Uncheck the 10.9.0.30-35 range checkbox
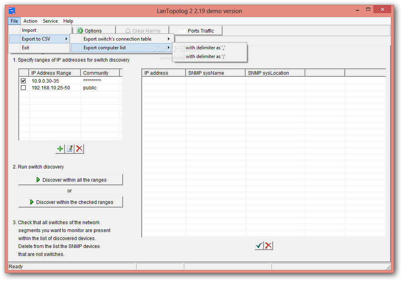The image size is (402, 281). point(23,81)
